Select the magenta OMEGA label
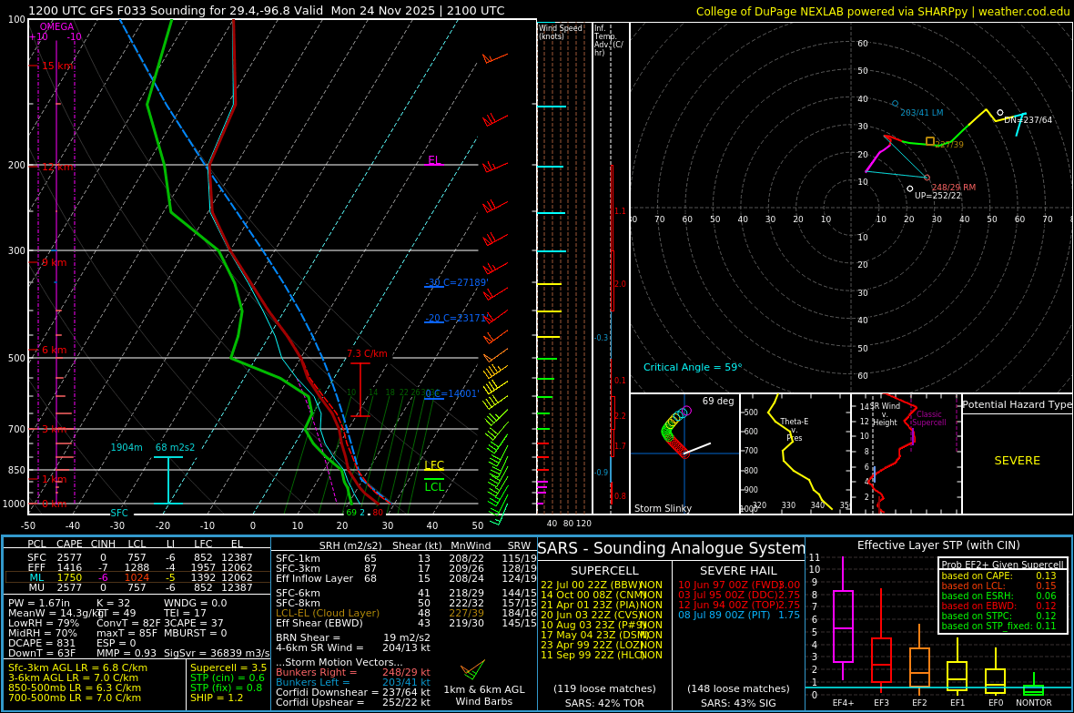The image size is (1074, 713). point(56,26)
